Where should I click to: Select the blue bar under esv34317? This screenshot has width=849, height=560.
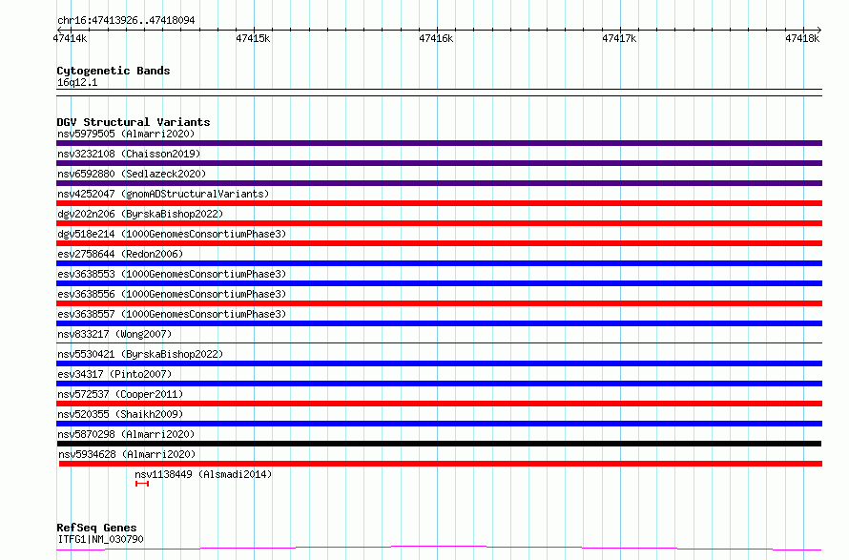439,384
